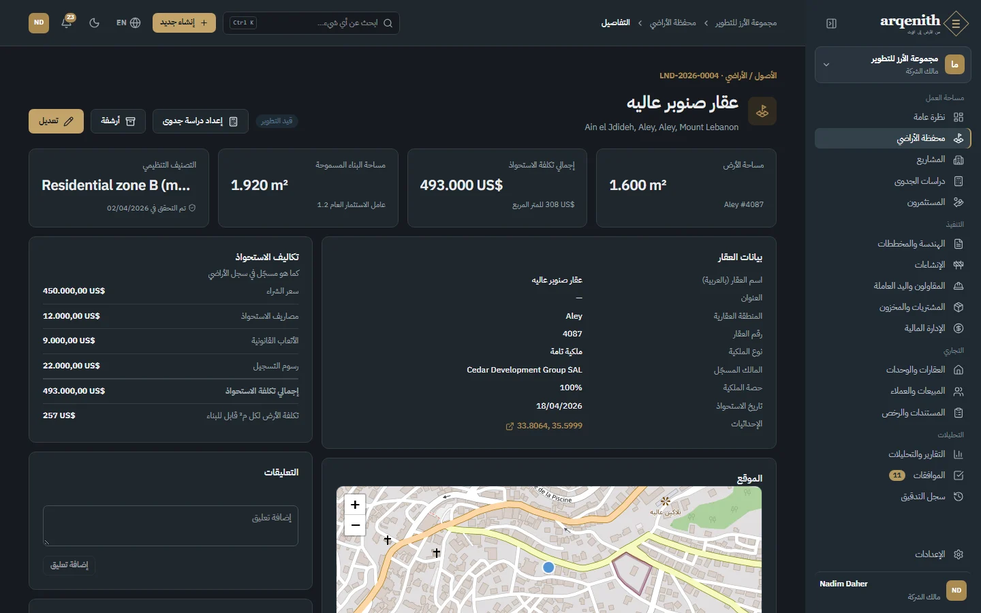
Task: Click the الإدارة المالية dollar icon
Action: (959, 328)
